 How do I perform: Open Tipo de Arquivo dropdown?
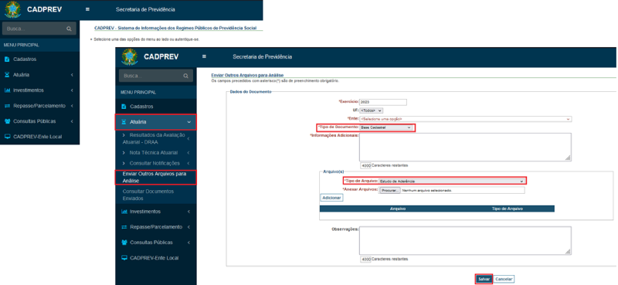coord(452,181)
